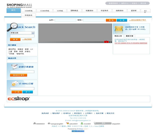This screenshot has height=135, width=156.
Task: Click the orange login button
Action: point(111,20)
